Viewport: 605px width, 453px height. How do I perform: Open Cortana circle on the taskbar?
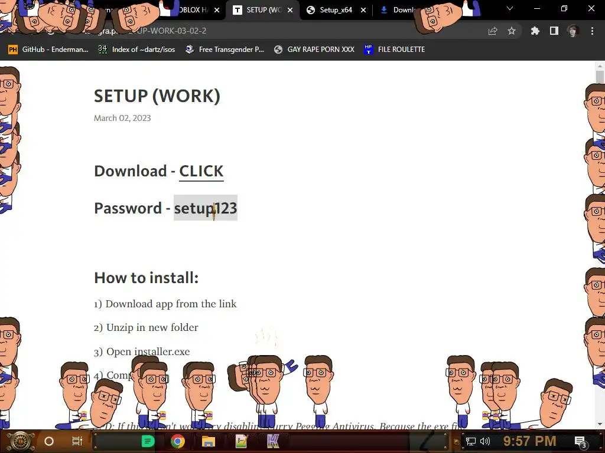pos(49,441)
